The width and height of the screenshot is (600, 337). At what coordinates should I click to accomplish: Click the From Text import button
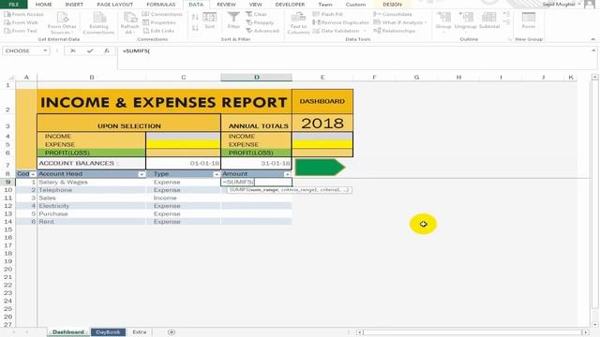click(x=21, y=31)
